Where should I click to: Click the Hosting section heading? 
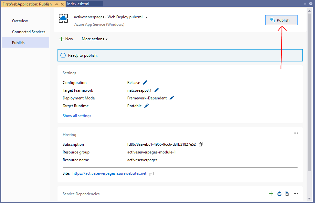[x=69, y=135]
